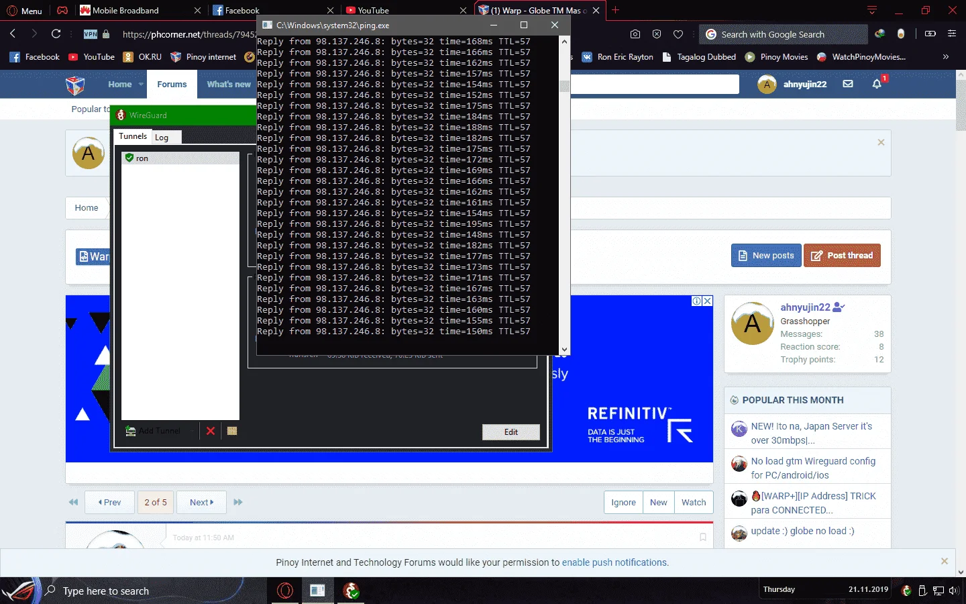Click the ping.exe console title icon
Image resolution: width=966 pixels, height=604 pixels.
(267, 26)
